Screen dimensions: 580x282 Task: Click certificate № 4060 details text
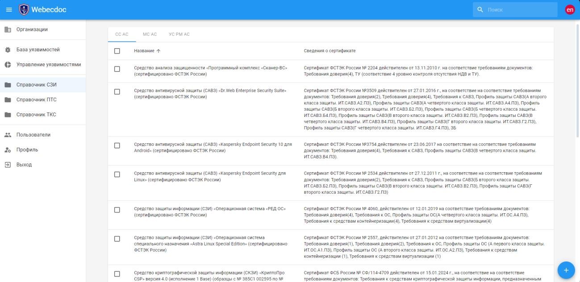(x=417, y=215)
